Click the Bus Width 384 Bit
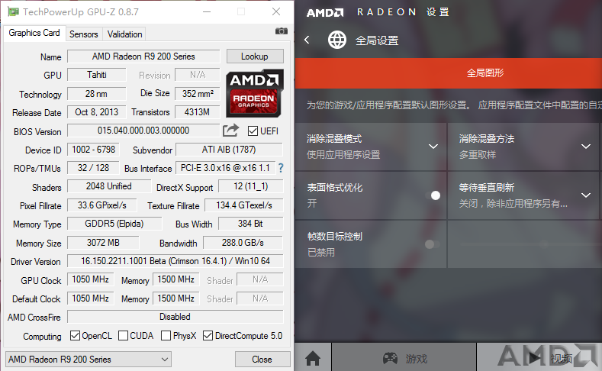602x371 pixels. coord(251,224)
